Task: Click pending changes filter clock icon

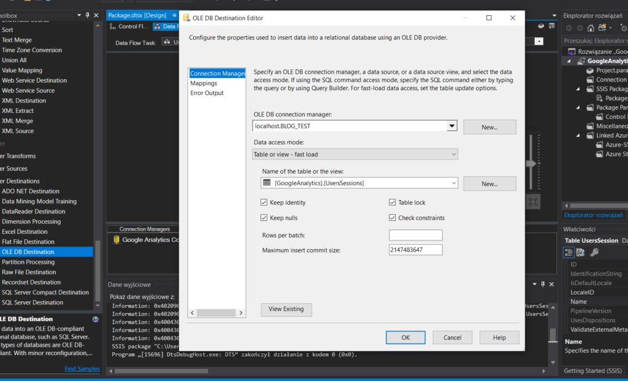Action: click(x=624, y=28)
